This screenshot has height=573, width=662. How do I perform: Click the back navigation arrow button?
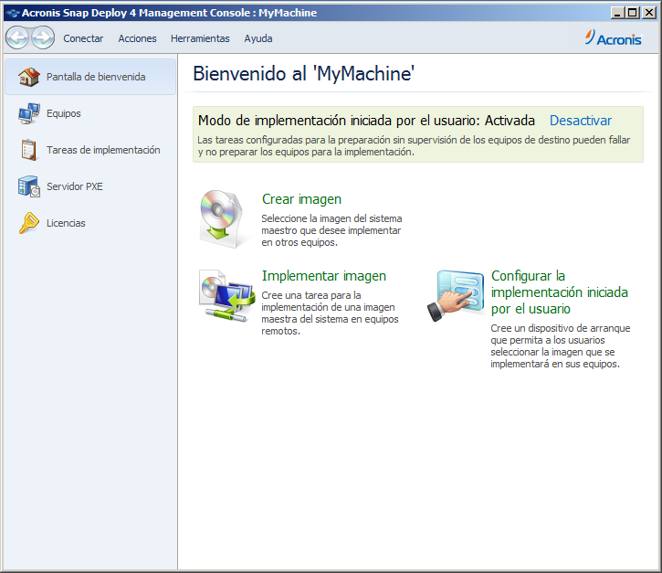coord(16,37)
